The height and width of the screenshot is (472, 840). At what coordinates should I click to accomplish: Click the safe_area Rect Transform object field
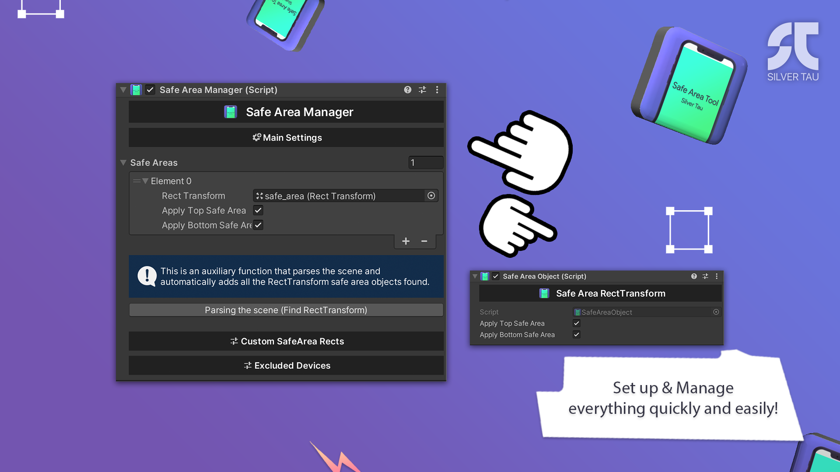pos(339,196)
